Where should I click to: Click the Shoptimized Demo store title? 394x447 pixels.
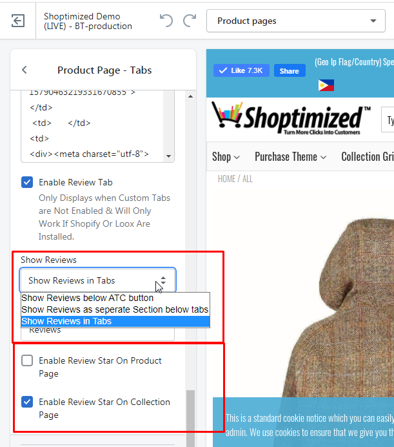coord(88,21)
